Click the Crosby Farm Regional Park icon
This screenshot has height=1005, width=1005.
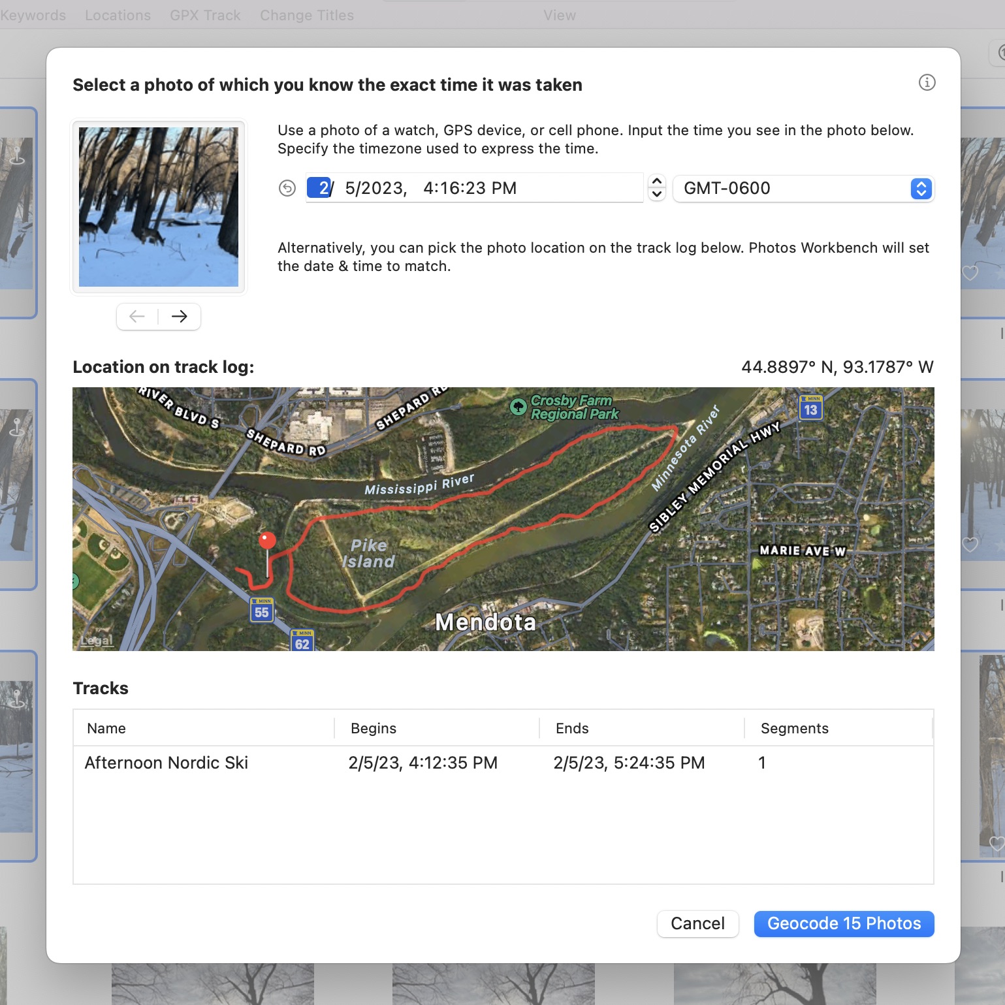pos(518,407)
